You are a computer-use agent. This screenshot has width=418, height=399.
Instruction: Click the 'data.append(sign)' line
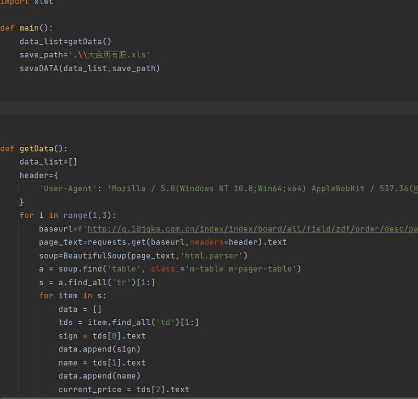pyautogui.click(x=99, y=349)
